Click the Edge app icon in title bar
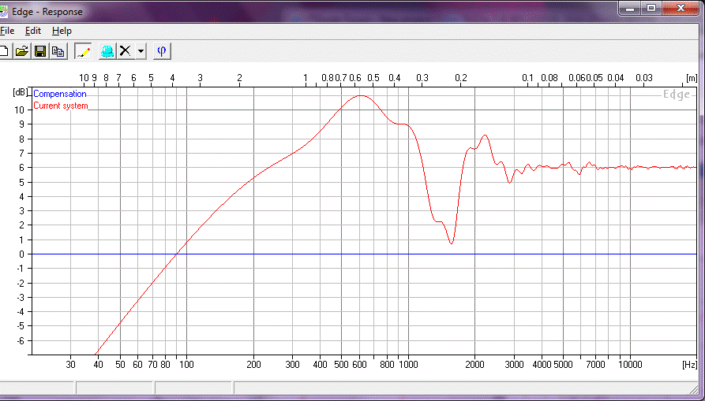This screenshot has width=705, height=401. point(4,11)
